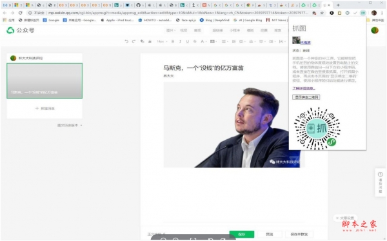Open the Google bookmark in bookmarks bar
Image resolution: width=387 pixels, height=241 pixels.
tap(51, 20)
